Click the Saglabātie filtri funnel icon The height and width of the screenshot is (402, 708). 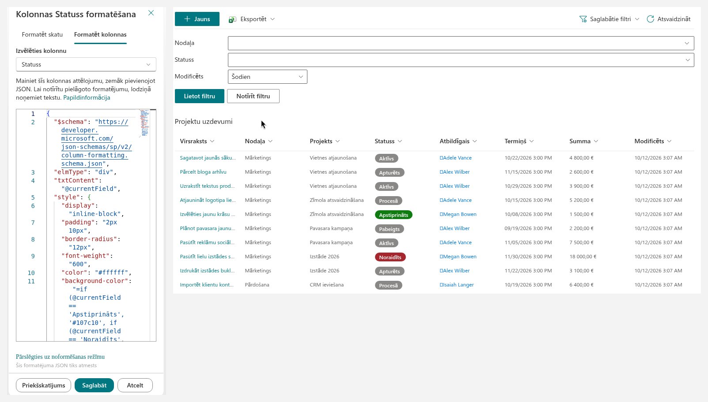tap(583, 19)
